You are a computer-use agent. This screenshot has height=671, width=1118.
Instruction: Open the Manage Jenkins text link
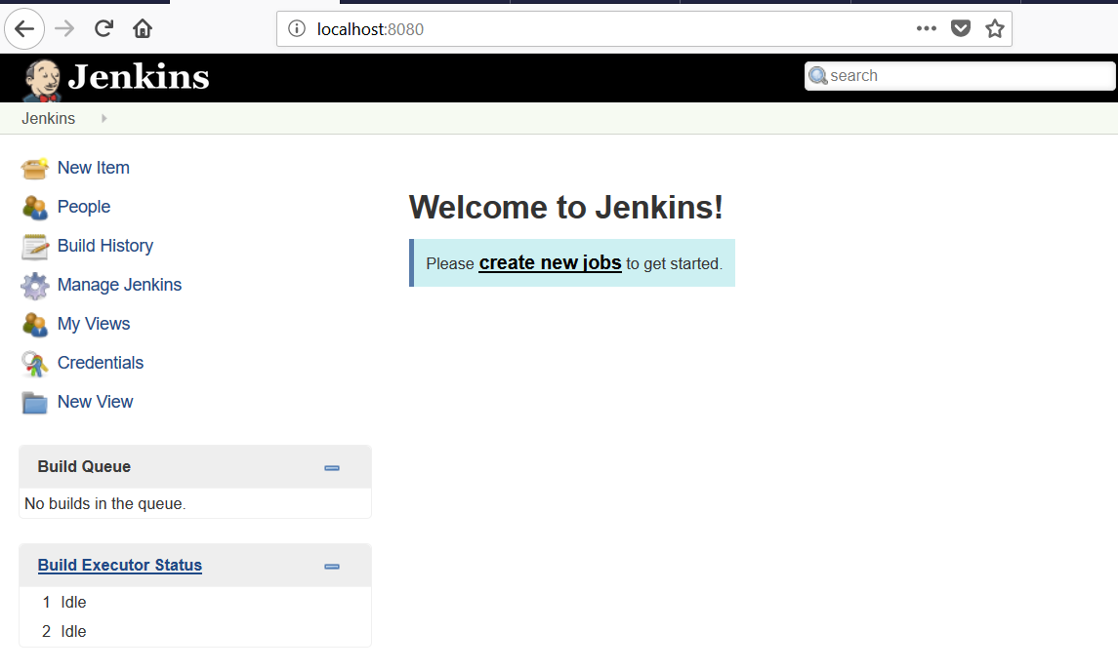[119, 285]
